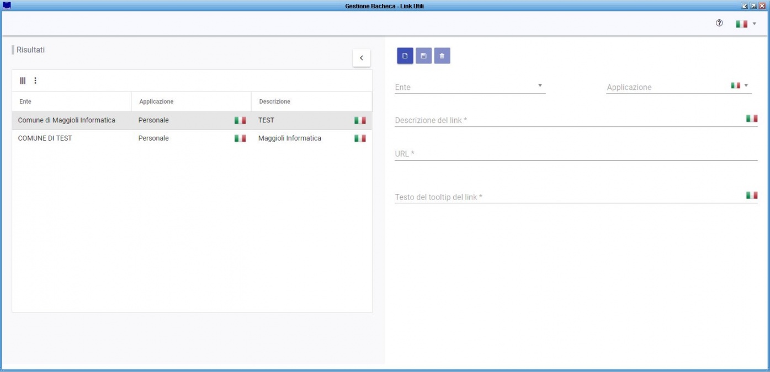This screenshot has height=372, width=770.
Task: Select the Comune di Maggioli Informatica row
Action: (x=192, y=120)
